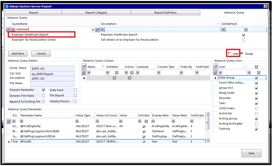Click the IsDataFeed filter operator icon
Viewport: 273px width, 166px height.
(x=223, y=30)
